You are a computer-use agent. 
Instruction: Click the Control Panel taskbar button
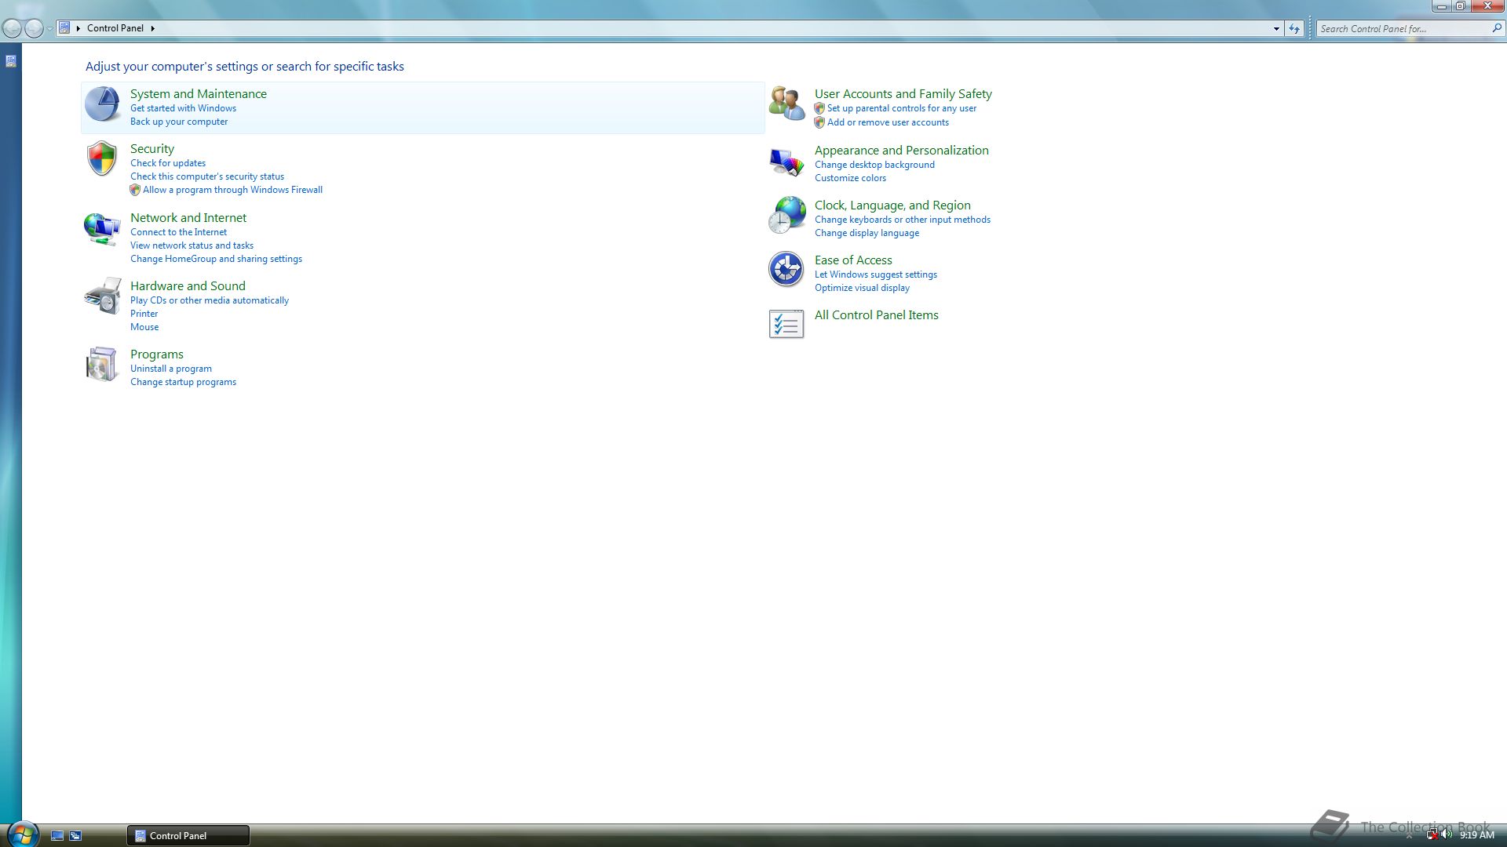coord(188,835)
